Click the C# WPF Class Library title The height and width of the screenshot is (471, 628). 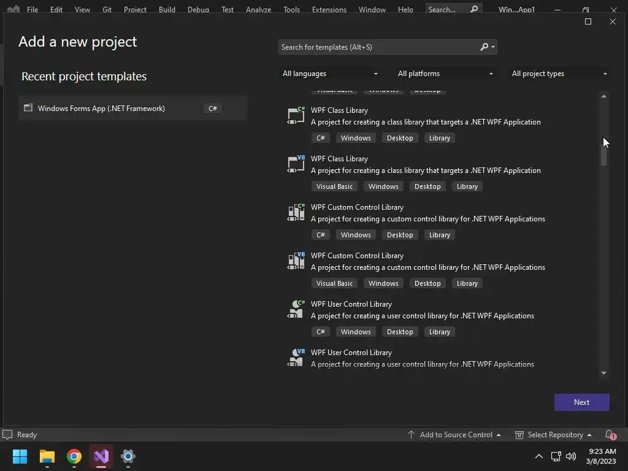[x=339, y=110]
